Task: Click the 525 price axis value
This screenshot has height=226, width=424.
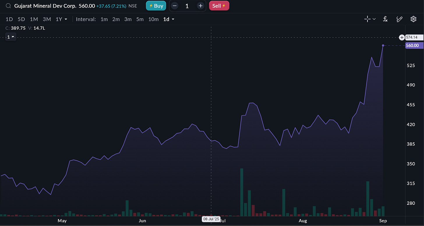Action: click(411, 66)
